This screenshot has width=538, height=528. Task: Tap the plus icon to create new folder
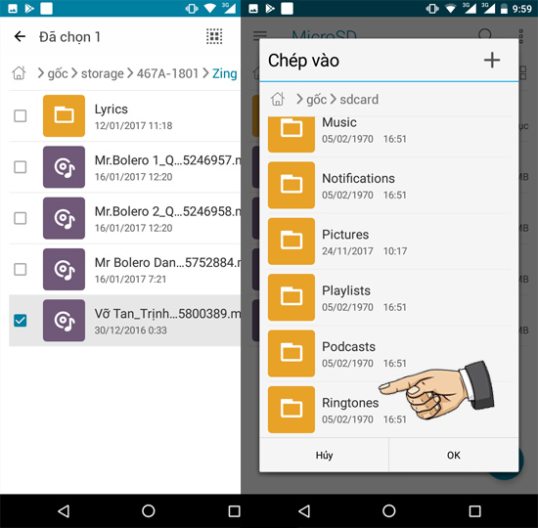[x=492, y=61]
